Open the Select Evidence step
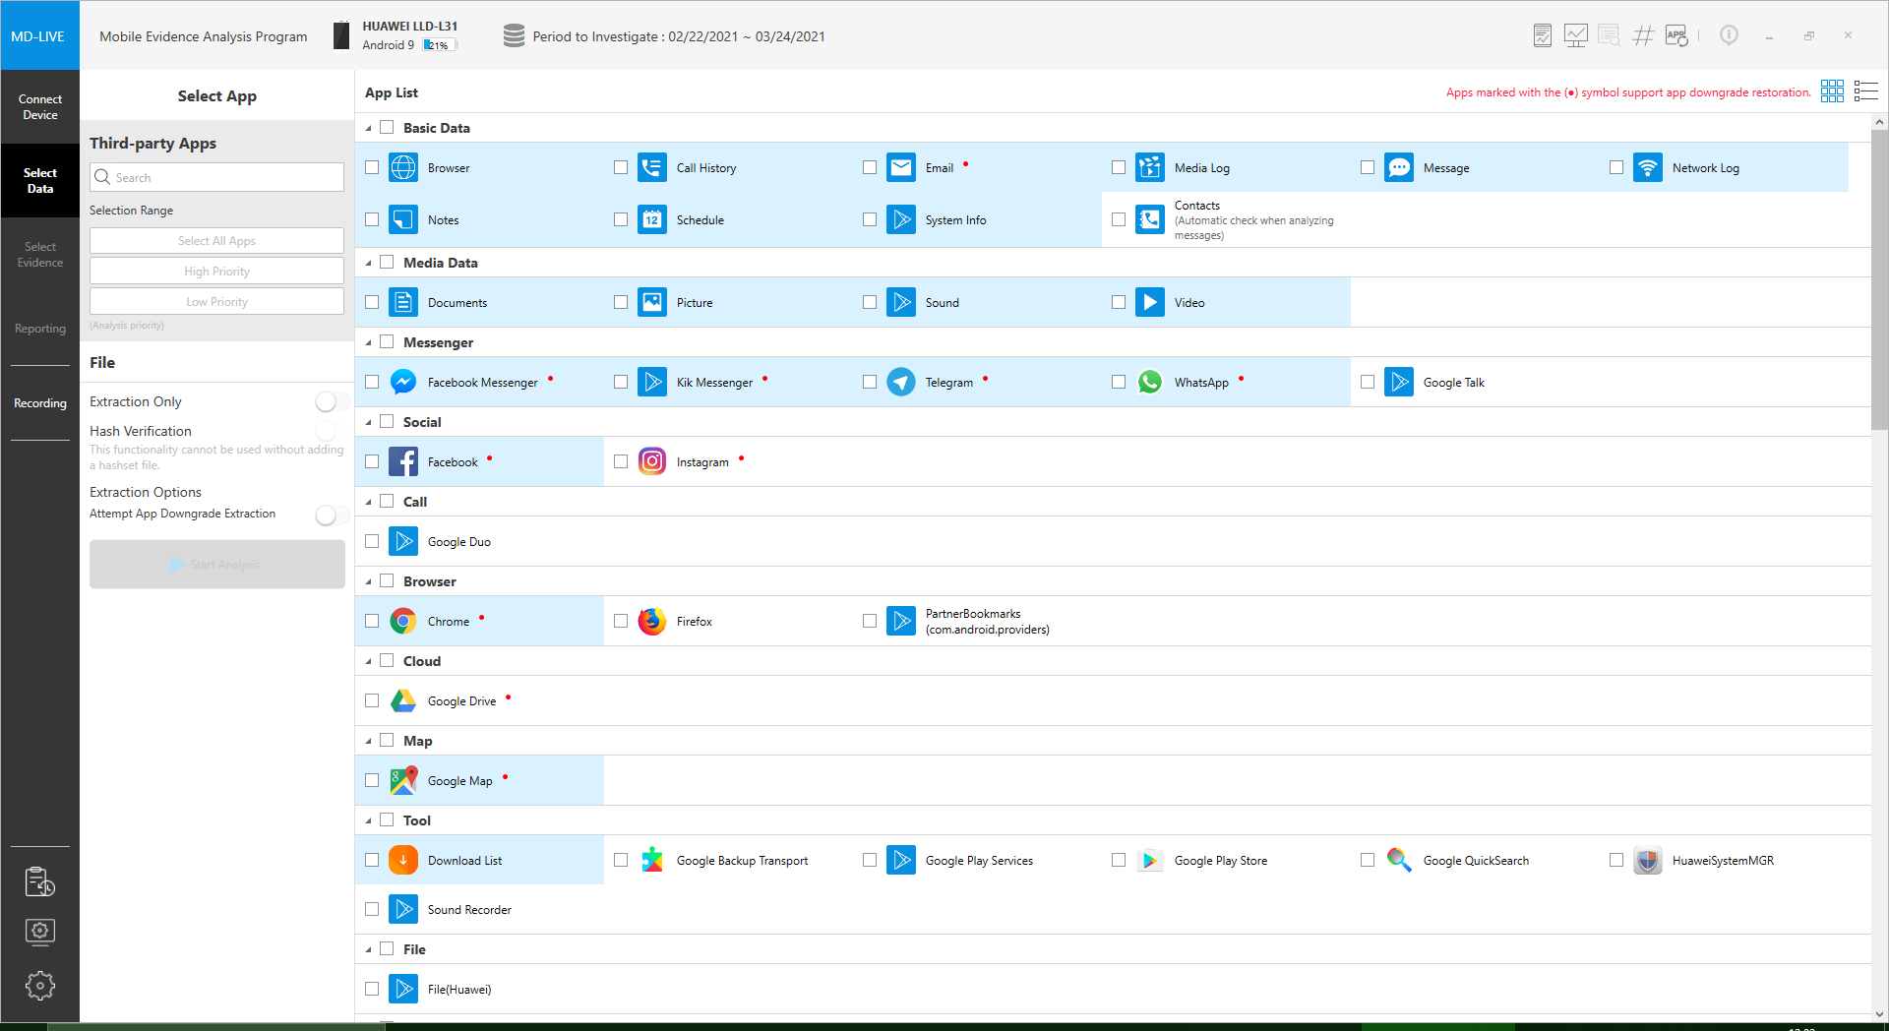The height and width of the screenshot is (1031, 1889). pyautogui.click(x=40, y=255)
